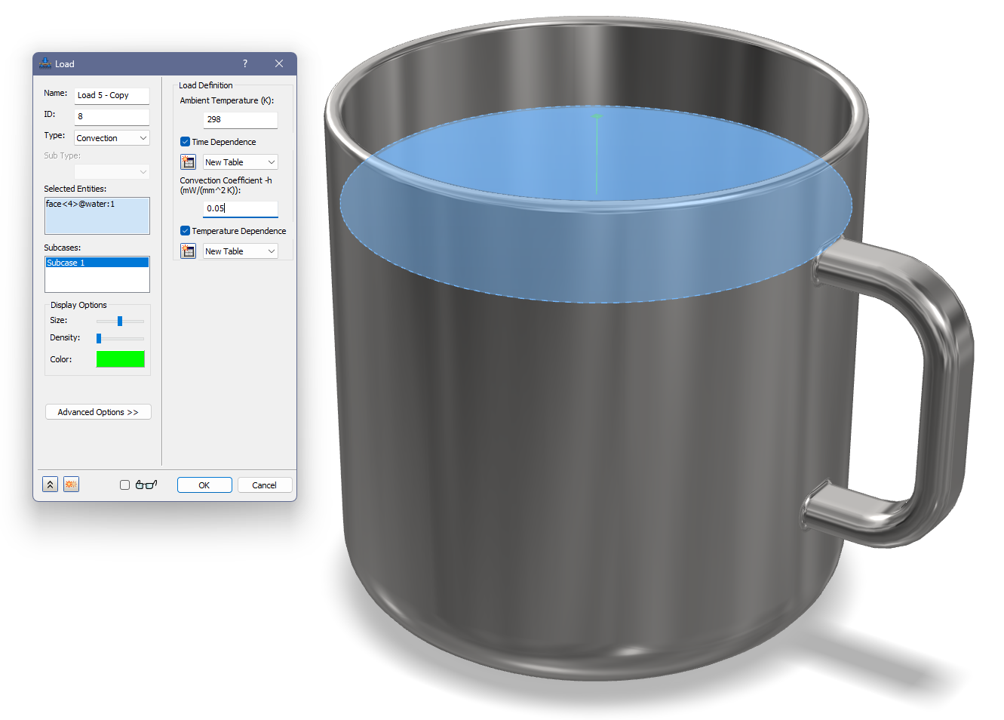
Task: Edit the Ambient Temperature value field
Action: click(x=240, y=119)
